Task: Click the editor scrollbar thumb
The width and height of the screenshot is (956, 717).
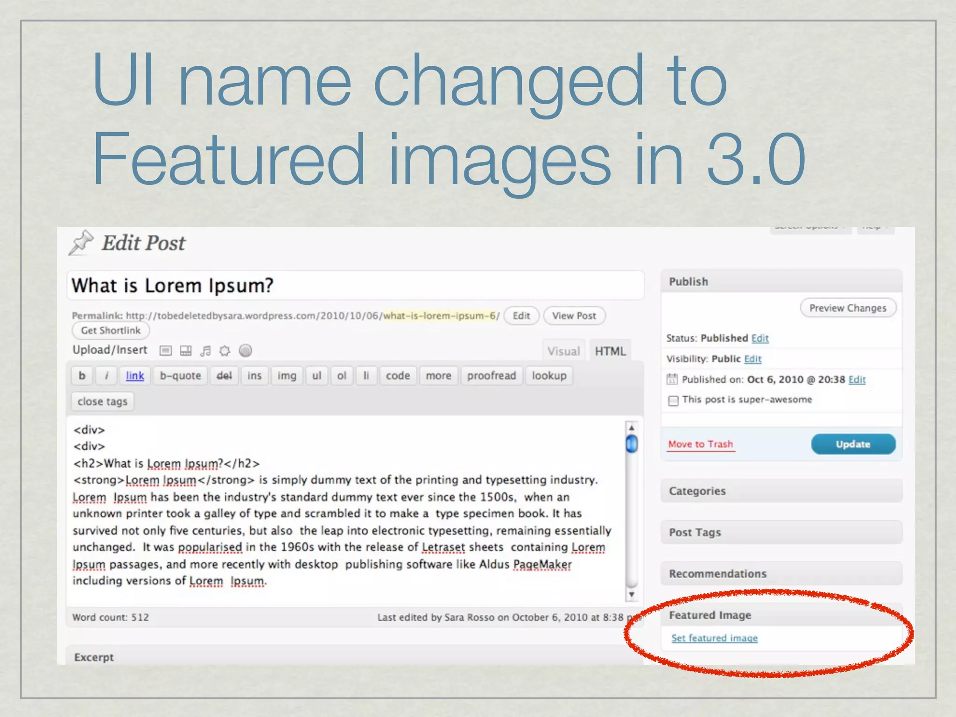Action: pos(632,443)
